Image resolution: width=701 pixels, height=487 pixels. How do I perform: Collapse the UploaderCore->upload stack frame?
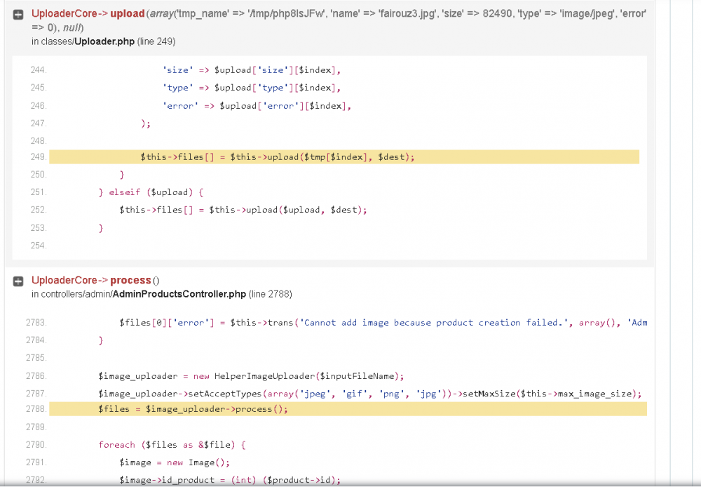coord(18,15)
